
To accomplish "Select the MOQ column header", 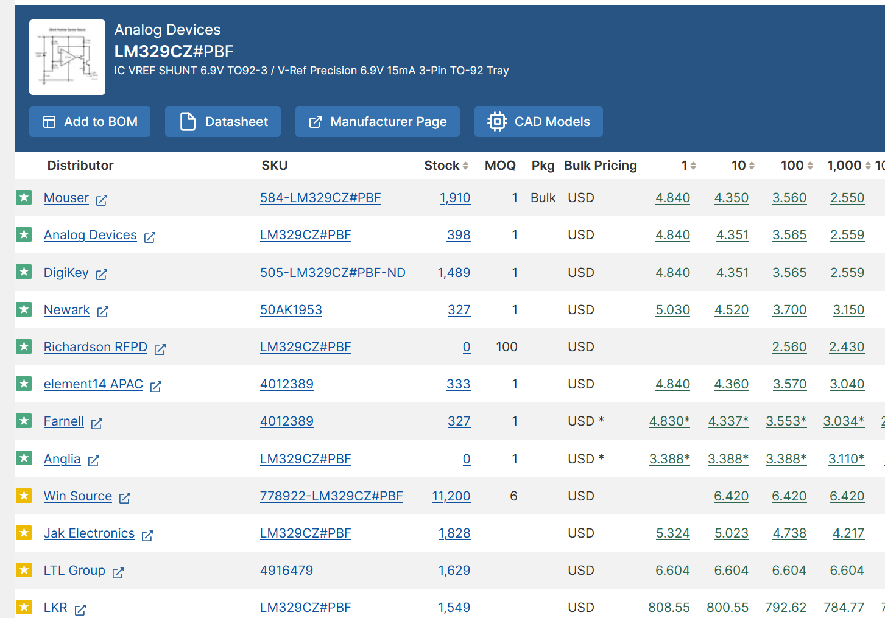I will [500, 166].
